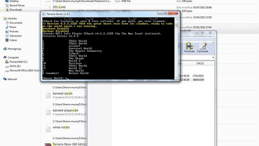The width and height of the screenshot is (259, 146).
Task: Click 'World 11' entry in console
Action: click(75, 68)
